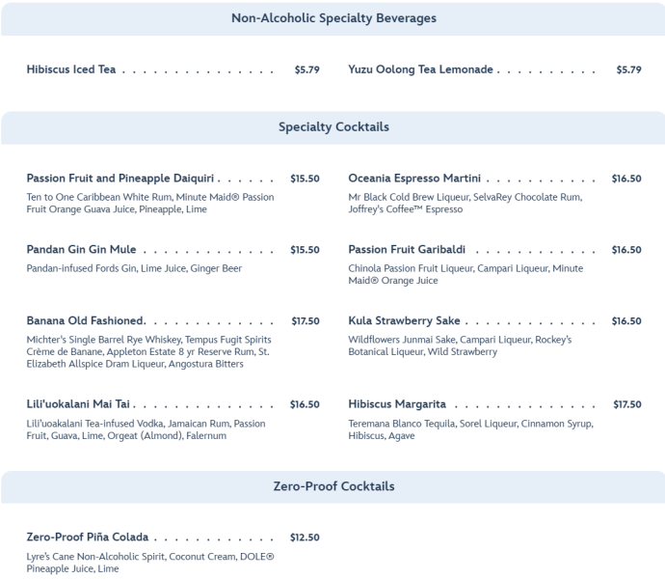
Task: Choose the Lili'uokalani Mai Tai title
Action: [79, 404]
